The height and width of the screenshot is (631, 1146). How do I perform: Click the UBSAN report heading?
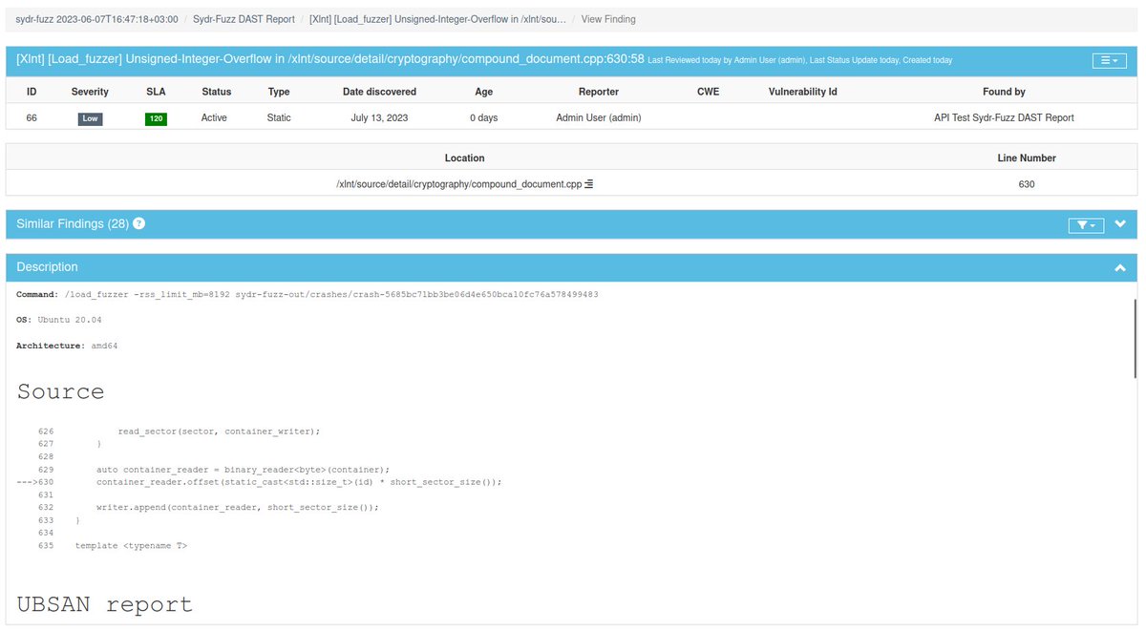(x=104, y=604)
